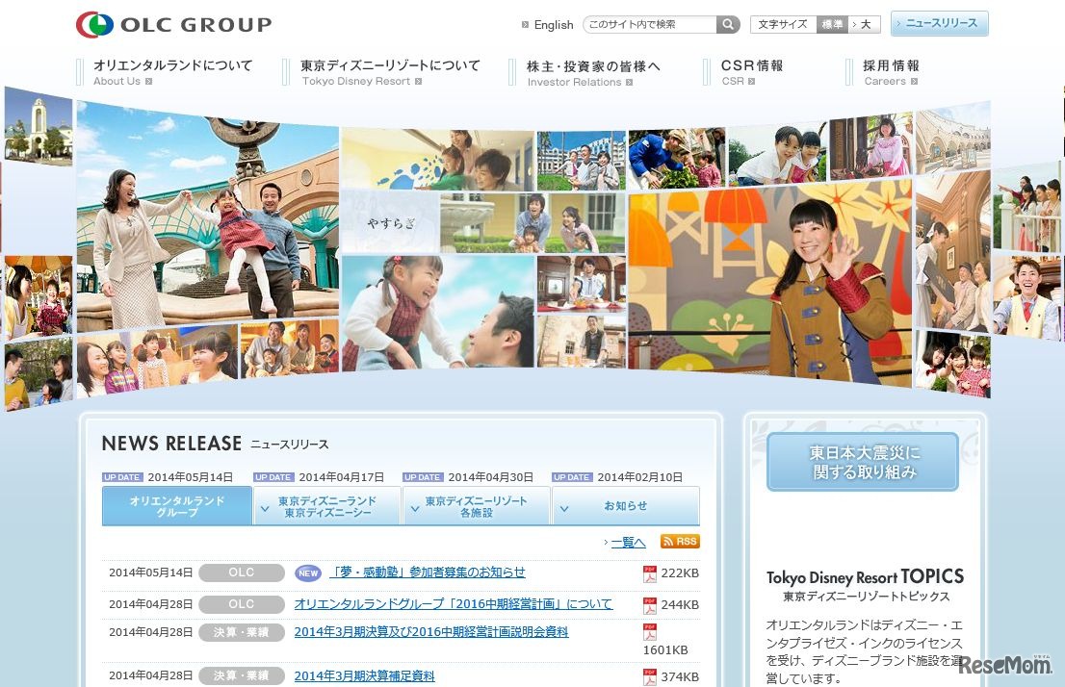Click white church tower photo
1065x687 pixels.
[39, 127]
